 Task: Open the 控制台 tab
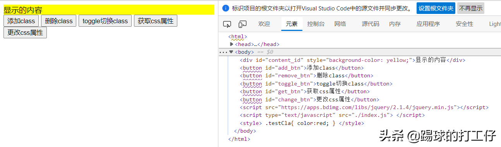click(x=316, y=24)
